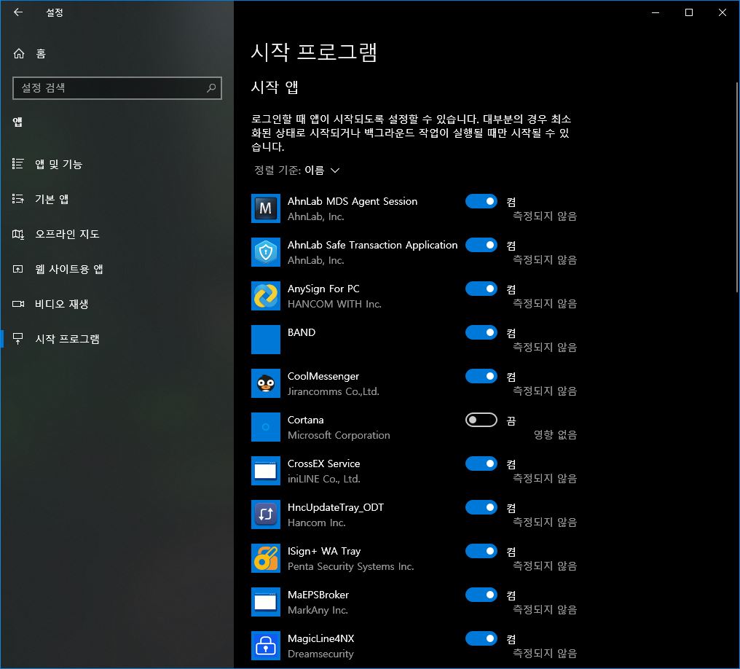Minimize the Settings window
This screenshot has width=740, height=669.
click(656, 12)
